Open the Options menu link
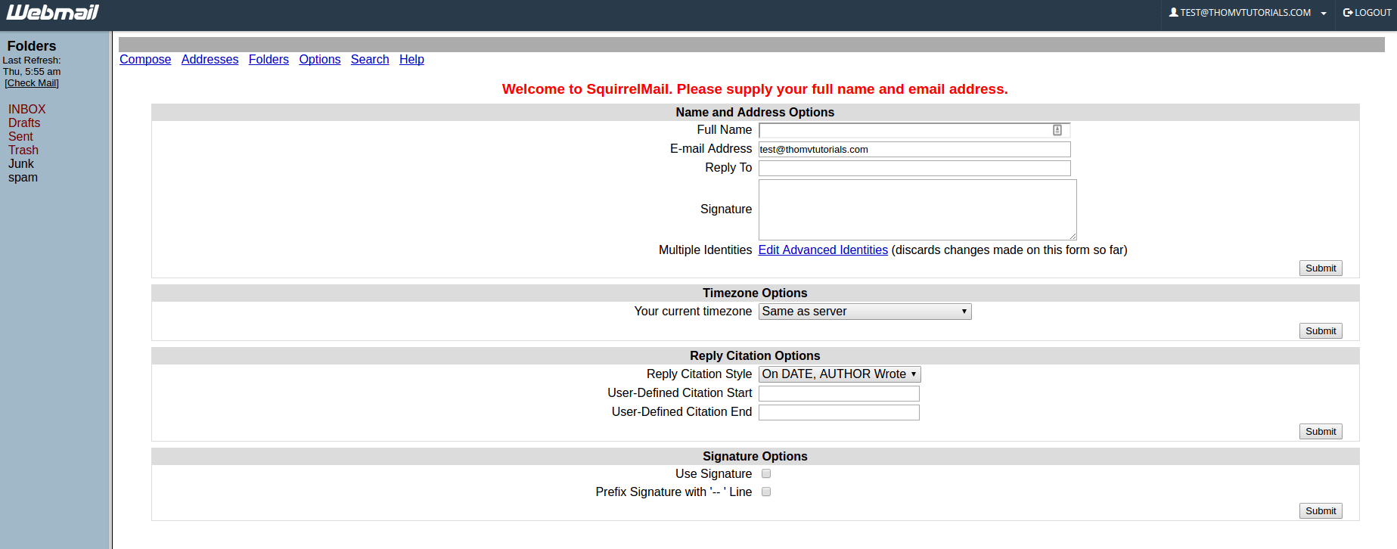 [319, 59]
